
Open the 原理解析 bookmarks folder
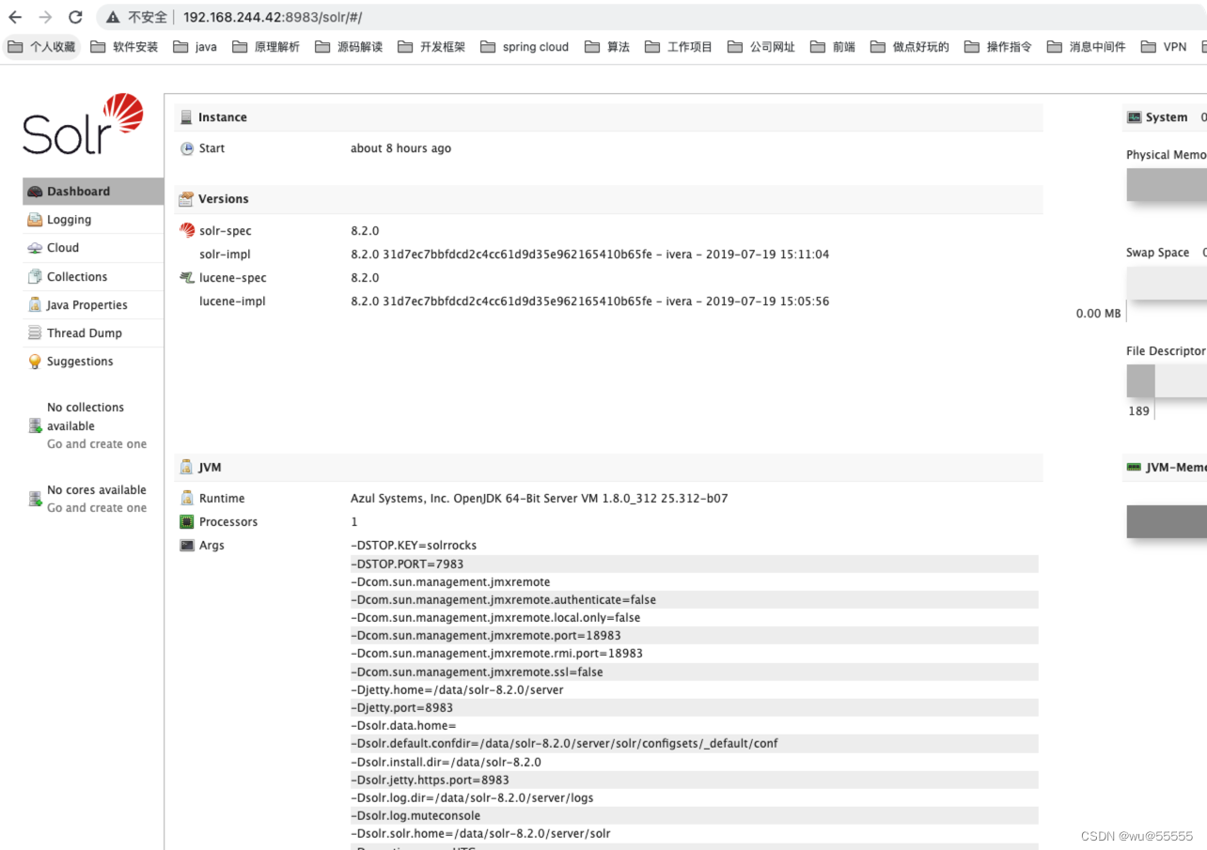pyautogui.click(x=266, y=47)
